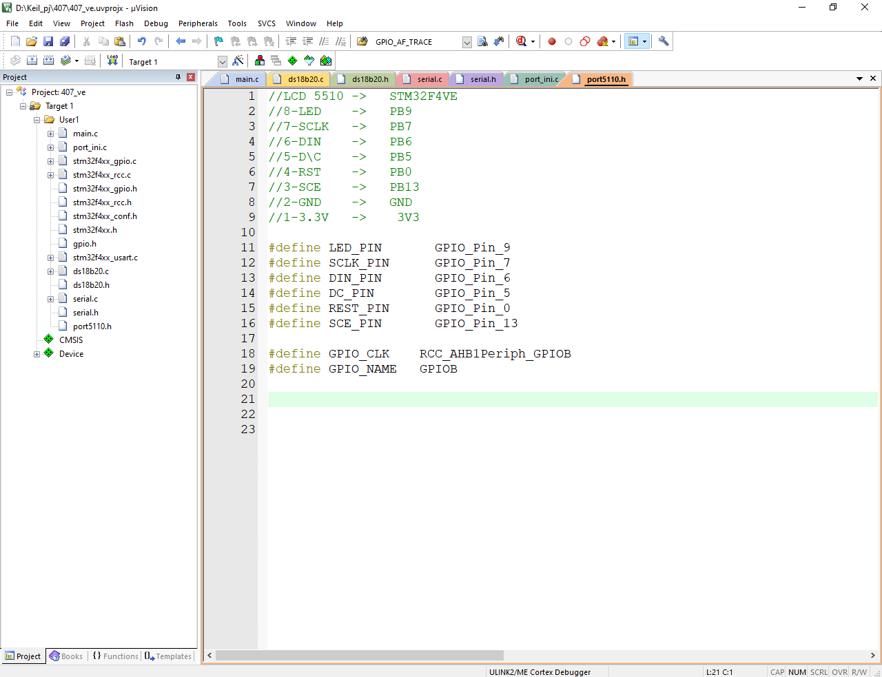
Task: Open the editor tab list dropdown arrow
Action: tap(859, 79)
